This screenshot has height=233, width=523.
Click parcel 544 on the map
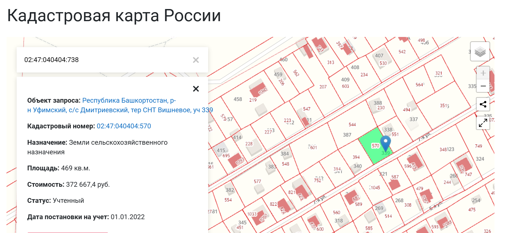[352, 124]
